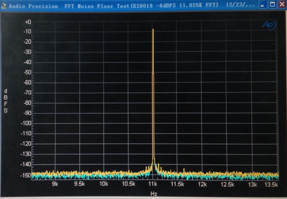Click the '-10' y-axis label
This screenshot has height=199, width=287.
[x=28, y=31]
